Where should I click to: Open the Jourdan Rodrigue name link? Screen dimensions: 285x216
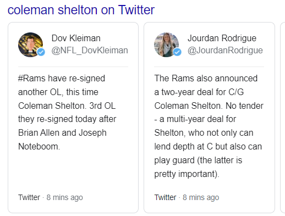(222, 38)
